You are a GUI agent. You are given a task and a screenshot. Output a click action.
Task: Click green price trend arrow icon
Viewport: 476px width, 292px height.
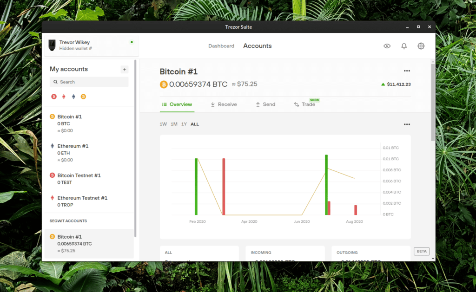(x=383, y=84)
